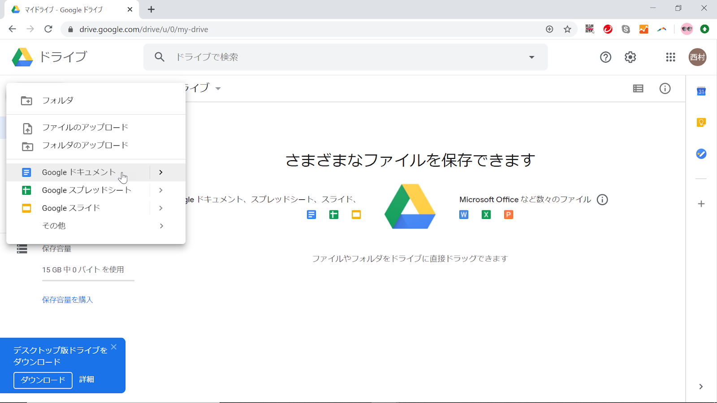Screen dimensions: 717x403
Task: Open the settings gear icon
Action: point(630,57)
